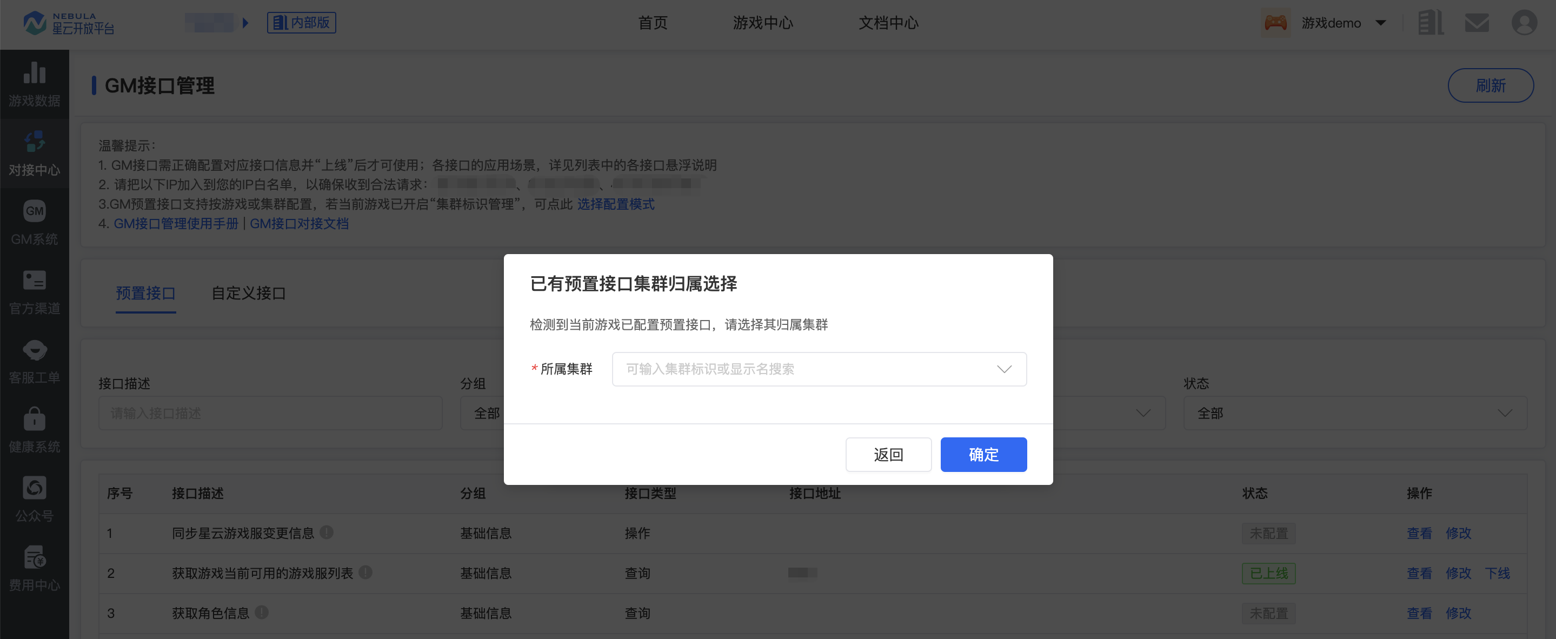Screen dimensions: 1556x639
Task: Click the 接口地址 column header
Action: pos(815,494)
